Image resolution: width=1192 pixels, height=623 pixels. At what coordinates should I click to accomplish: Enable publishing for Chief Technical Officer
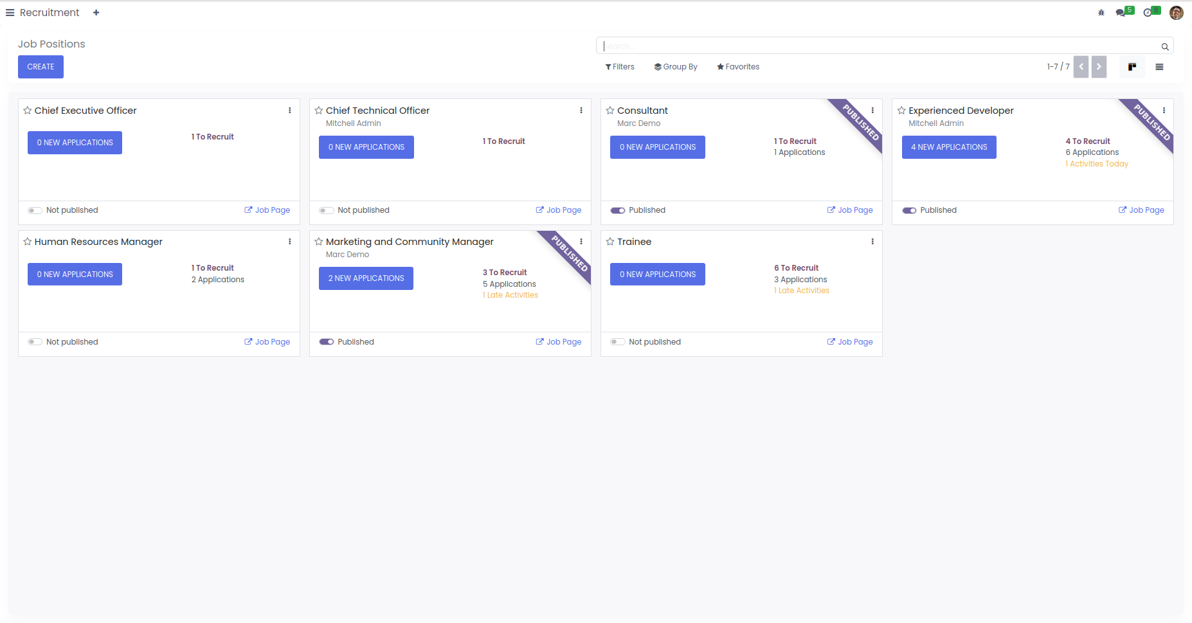327,210
